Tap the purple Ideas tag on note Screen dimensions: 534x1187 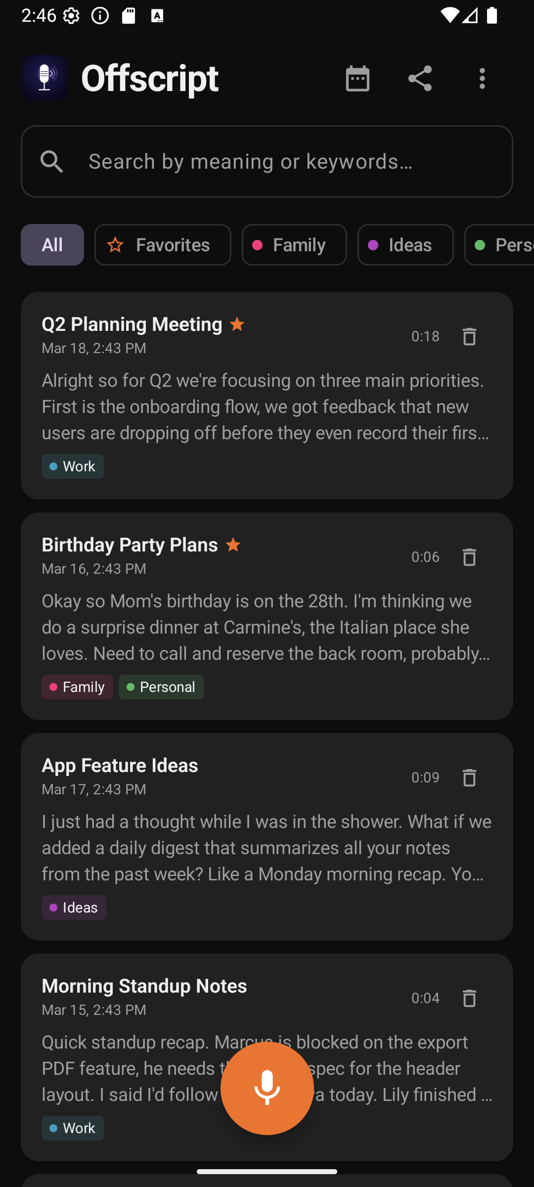[74, 908]
